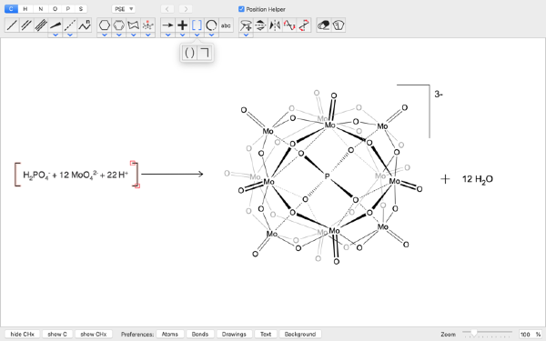Open the Atoms preferences
Viewport: 546px width, 341px height.
point(170,334)
